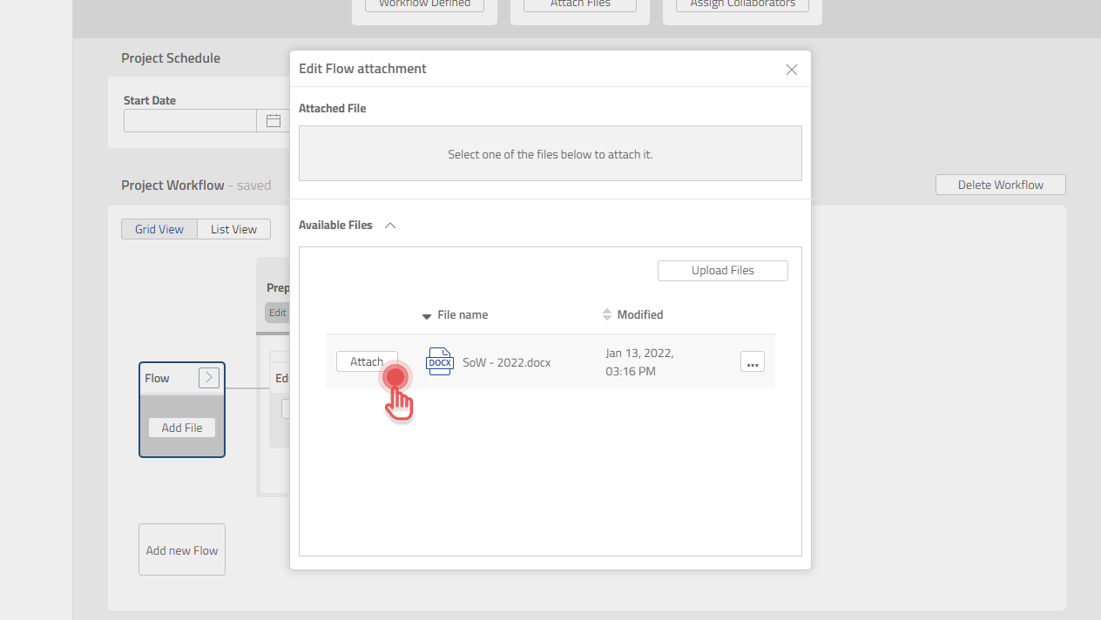Click the Workflow Defined button
Viewport: 1101px width, 620px height.
[424, 4]
